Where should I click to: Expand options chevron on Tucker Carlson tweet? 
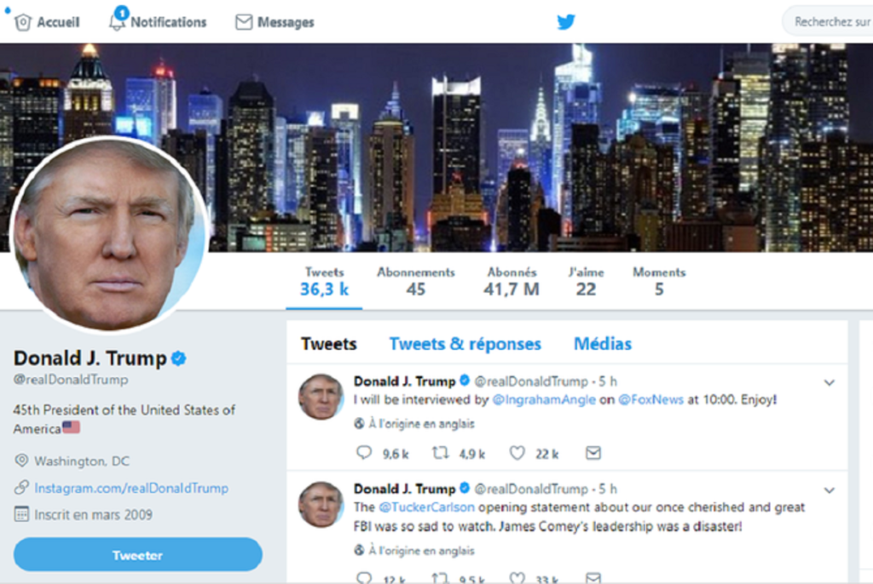pyautogui.click(x=829, y=490)
